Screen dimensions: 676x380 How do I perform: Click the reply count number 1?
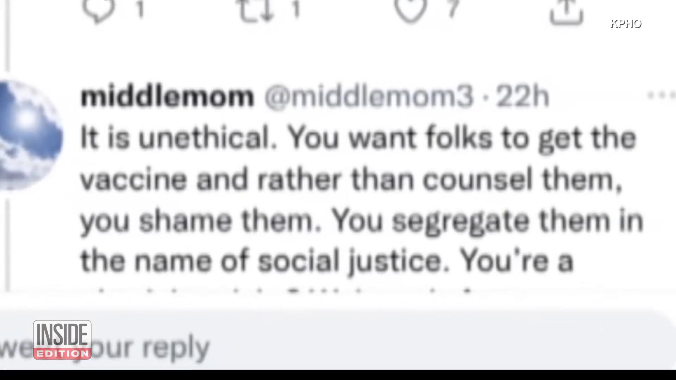coord(140,9)
